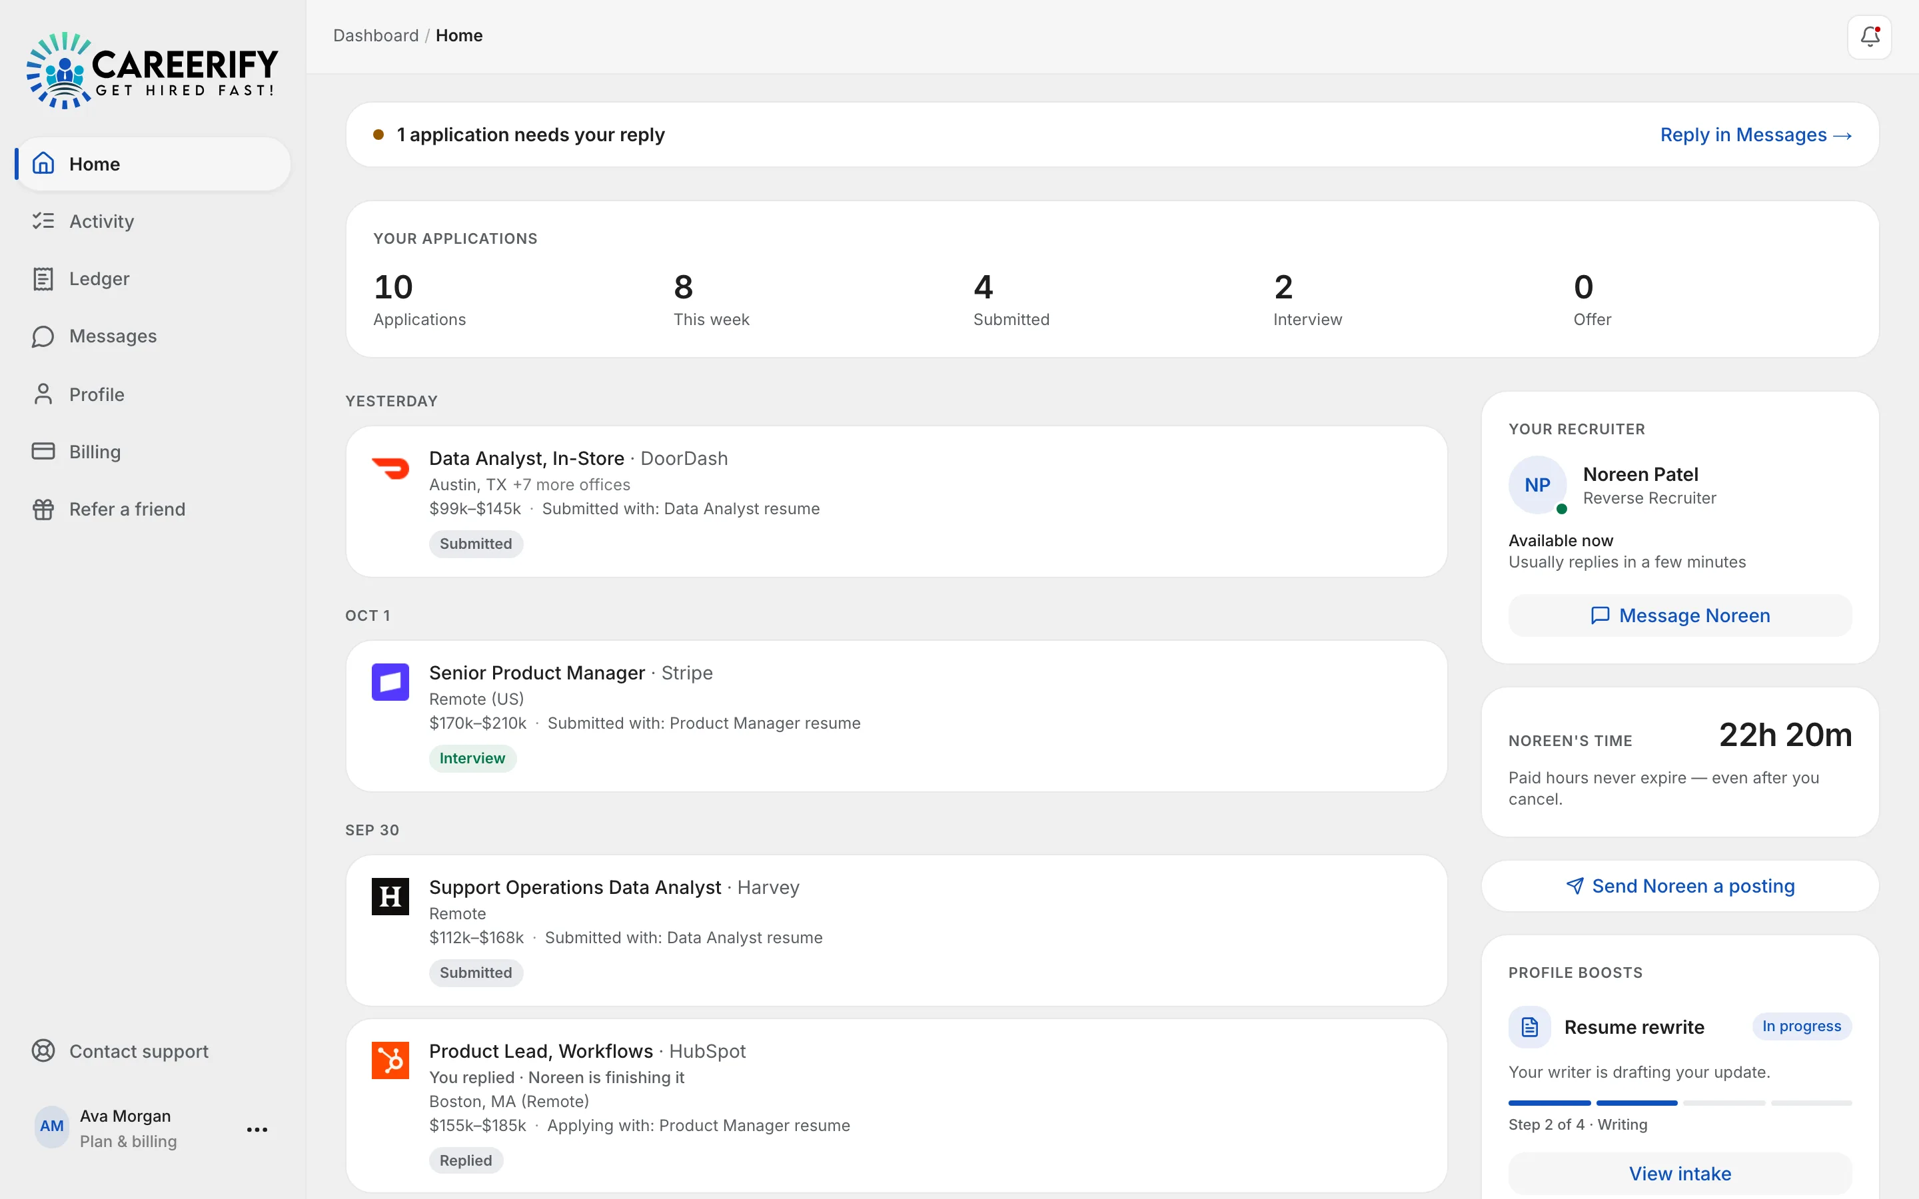The image size is (1919, 1199).
Task: Click the Careerify logo
Action: [x=152, y=70]
